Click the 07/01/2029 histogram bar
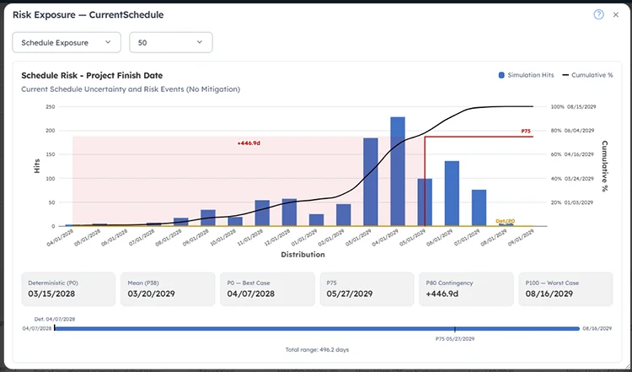 [x=479, y=208]
